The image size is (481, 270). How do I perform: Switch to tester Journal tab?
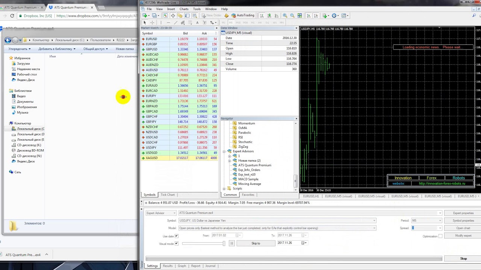tap(210, 266)
